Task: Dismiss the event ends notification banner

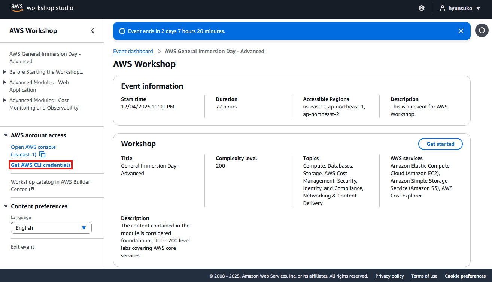Action: pyautogui.click(x=461, y=31)
